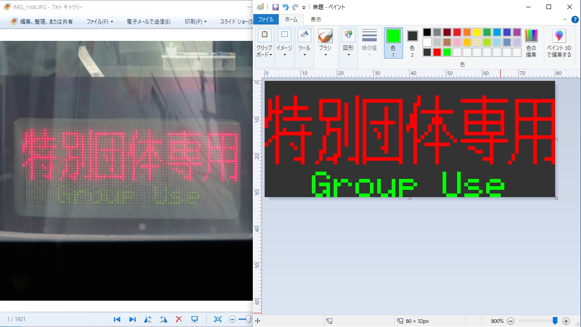Click Send by e-mail in Photo Gallery
The width and height of the screenshot is (581, 327).
(x=148, y=22)
